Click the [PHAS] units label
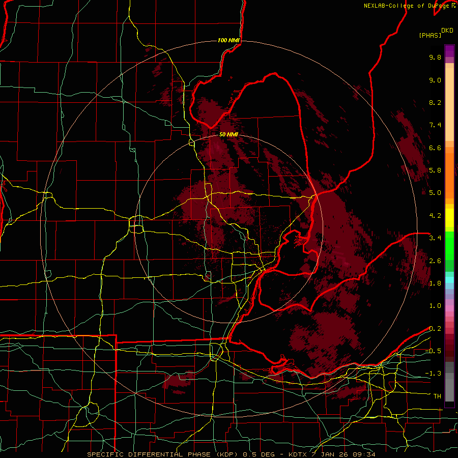458x458 pixels. [430, 36]
